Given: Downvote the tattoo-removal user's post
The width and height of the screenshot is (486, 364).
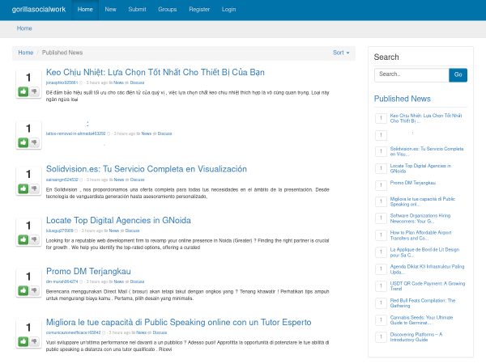Looking at the screenshot, I should coord(34,142).
